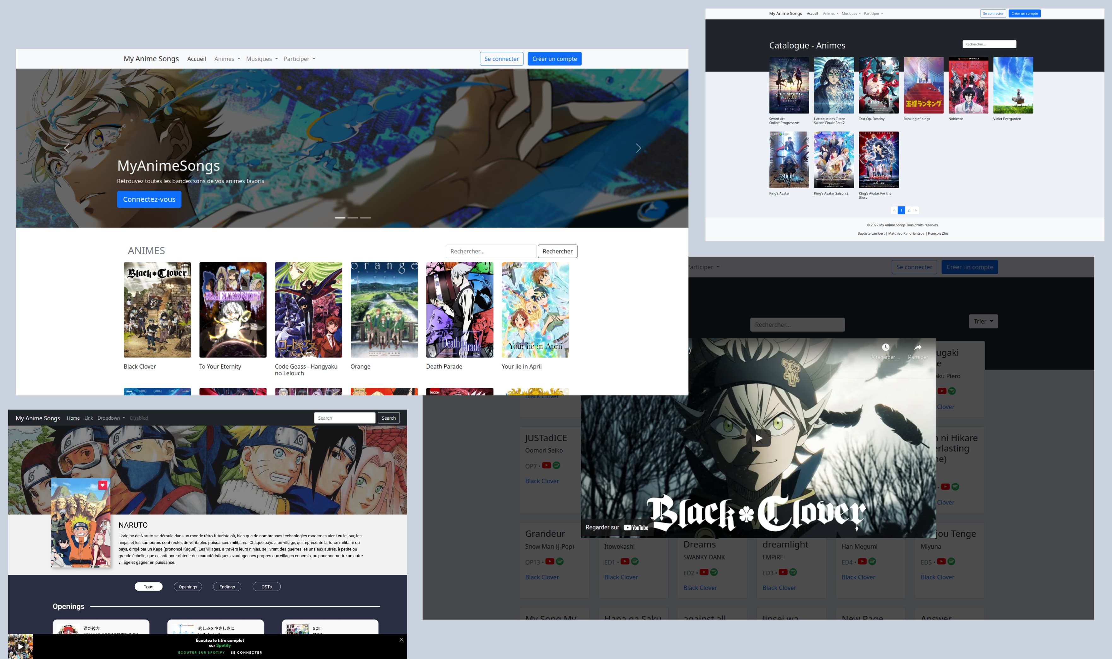Image resolution: width=1112 pixels, height=659 pixels.
Task: Open YouTube icon for OP7 JUSTadICE
Action: pyautogui.click(x=546, y=465)
